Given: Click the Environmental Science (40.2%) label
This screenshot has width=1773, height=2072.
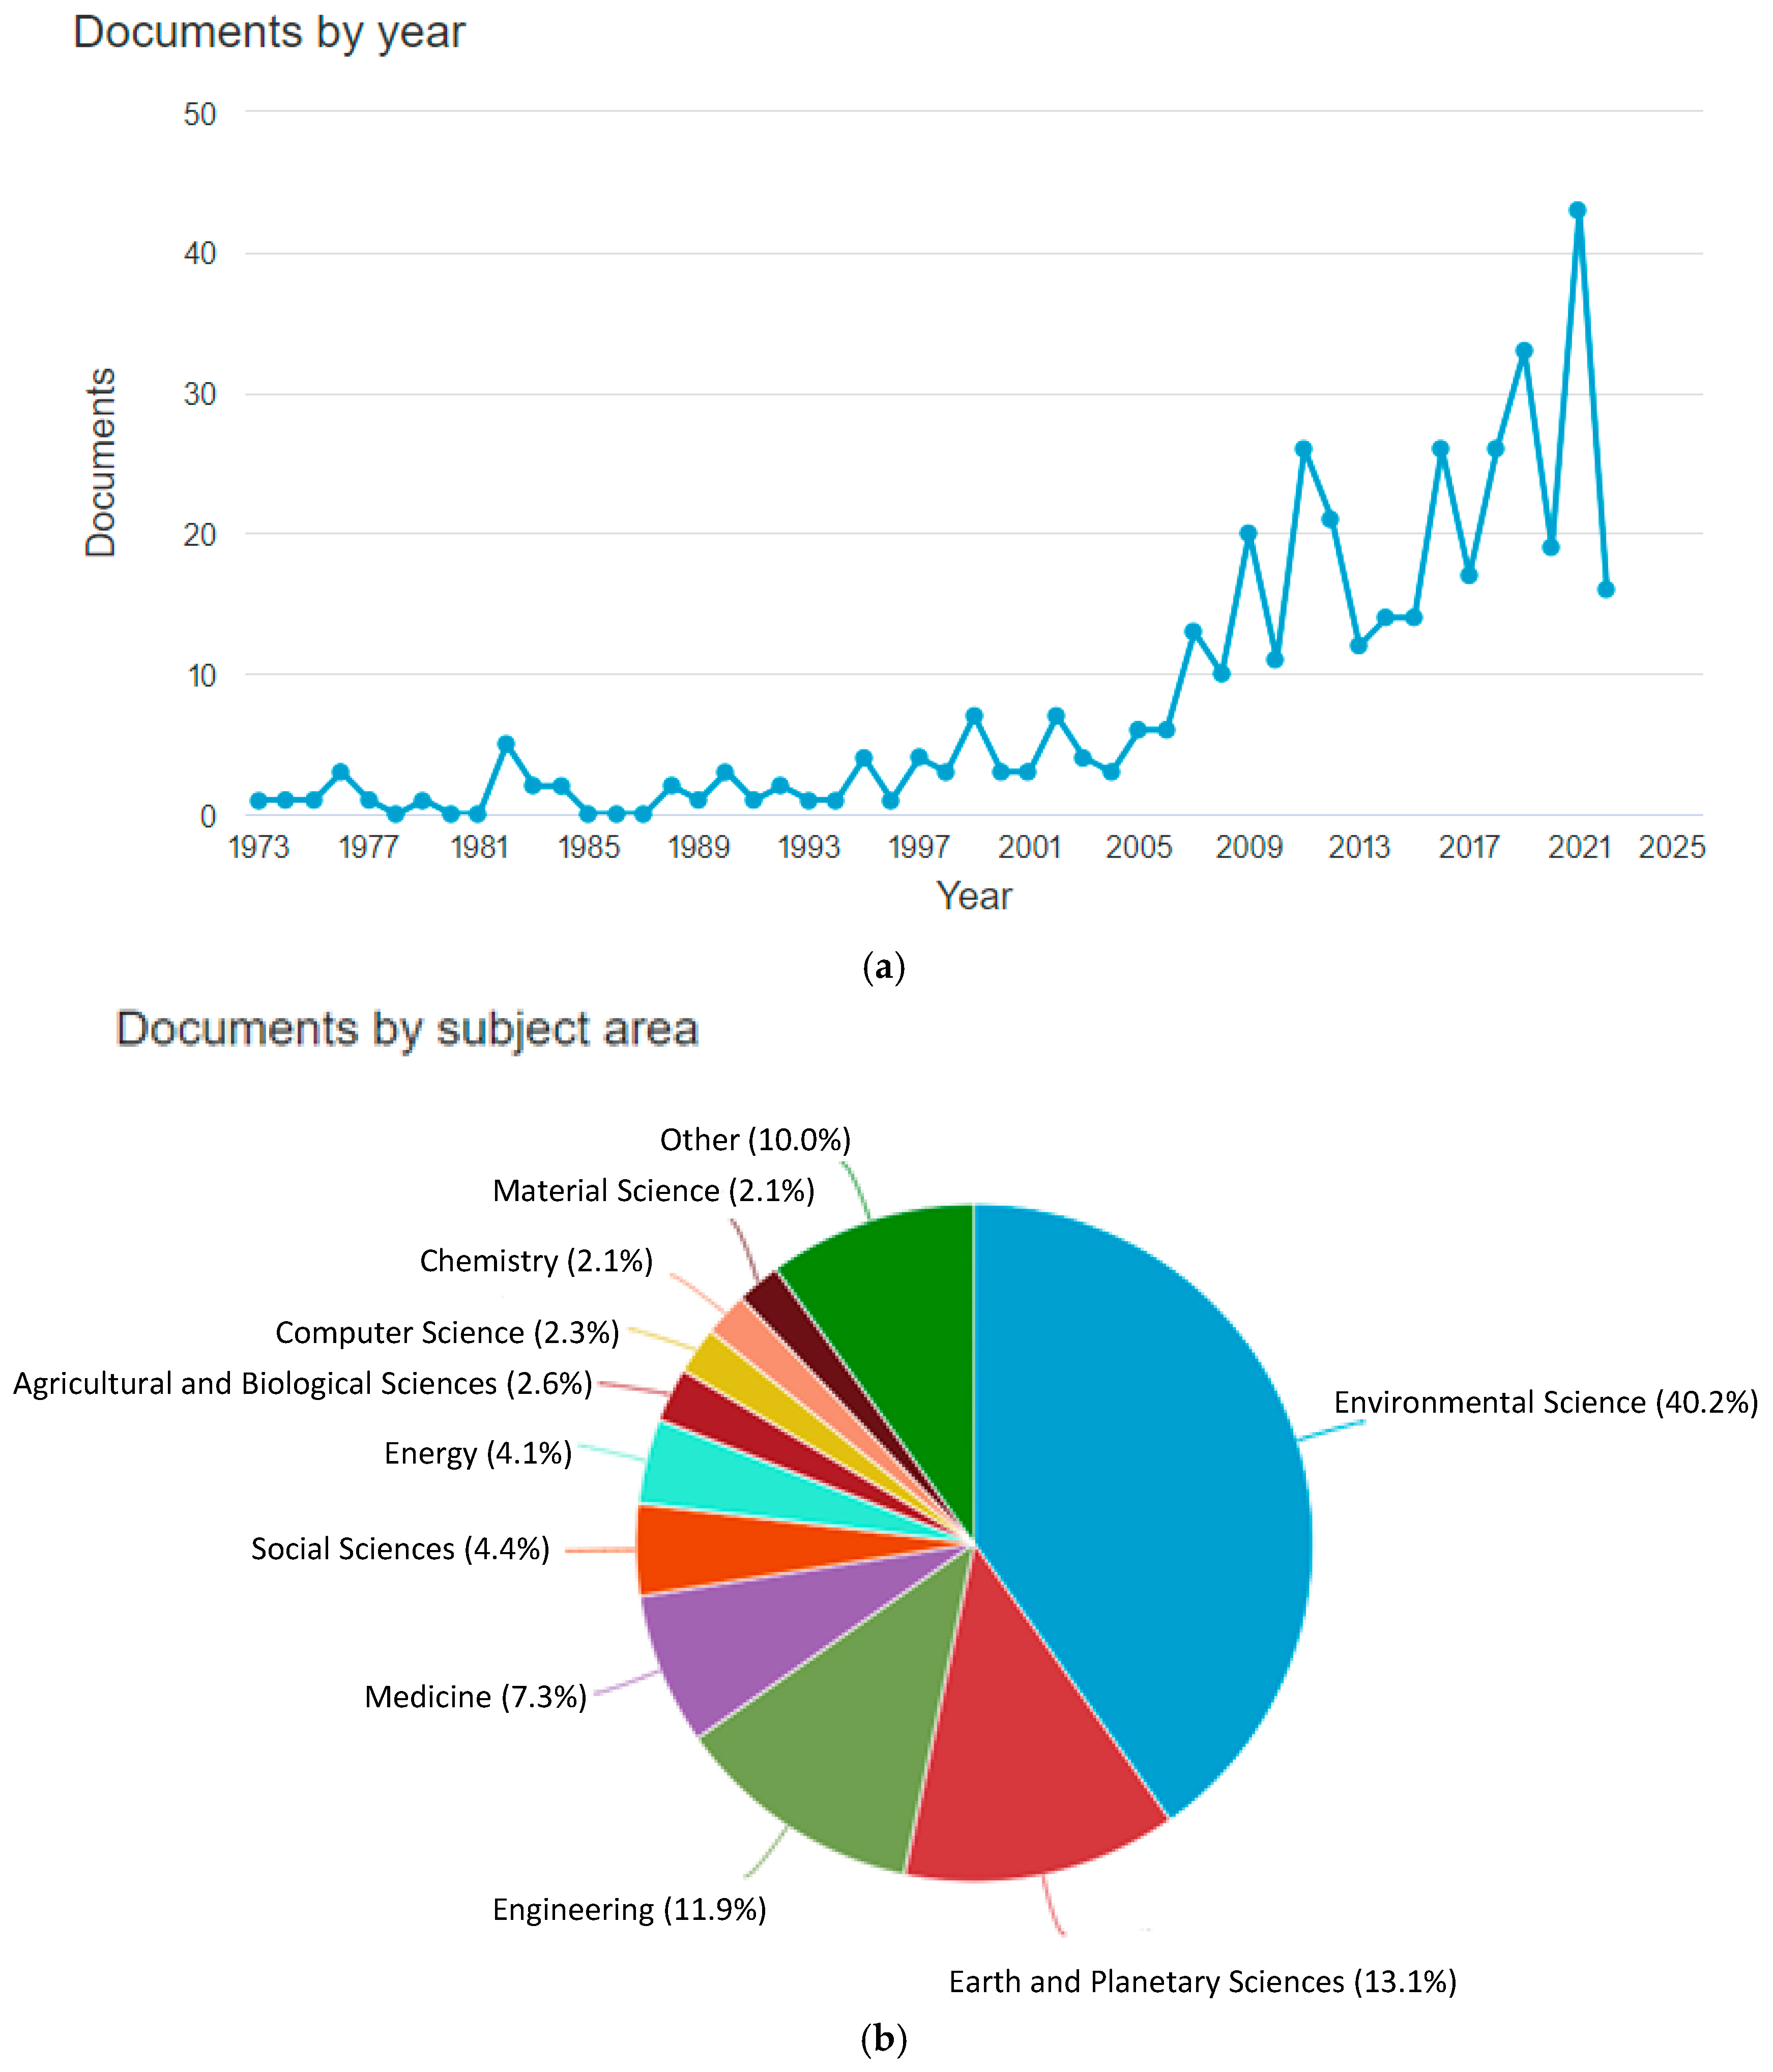Looking at the screenshot, I should (1545, 1402).
